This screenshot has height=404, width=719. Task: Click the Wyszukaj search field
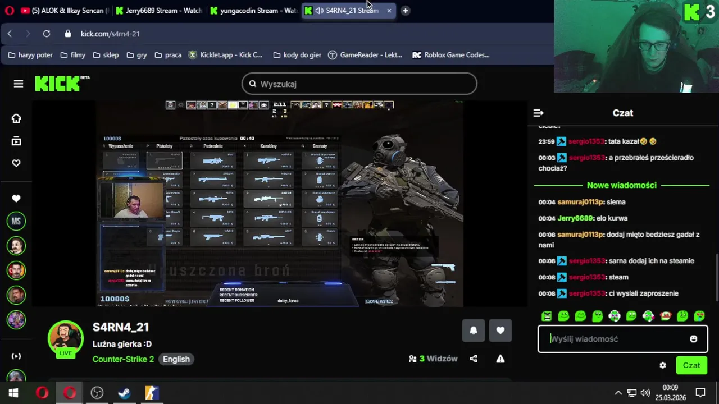click(359, 84)
